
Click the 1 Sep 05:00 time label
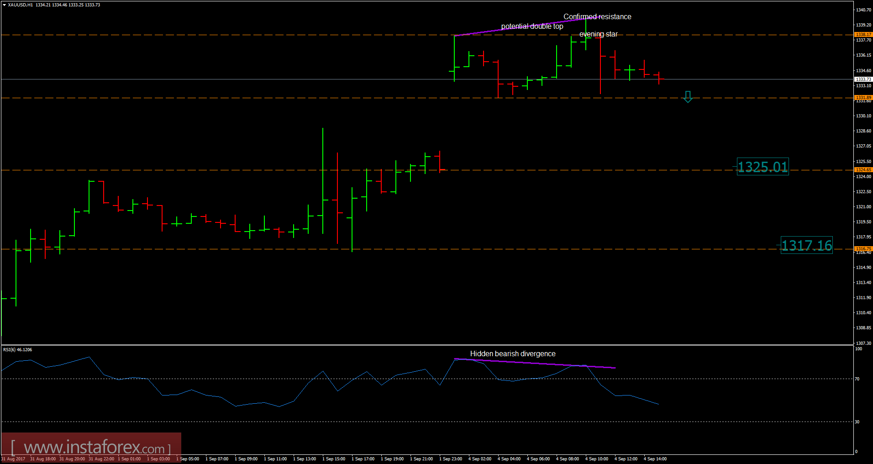pyautogui.click(x=188, y=459)
